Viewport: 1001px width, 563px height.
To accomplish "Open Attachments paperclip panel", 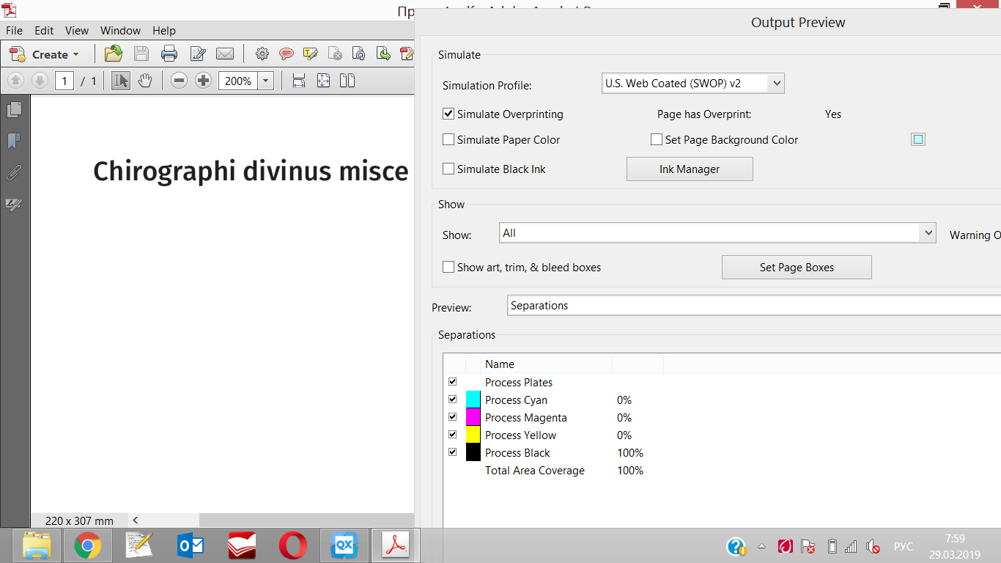I will tap(14, 173).
